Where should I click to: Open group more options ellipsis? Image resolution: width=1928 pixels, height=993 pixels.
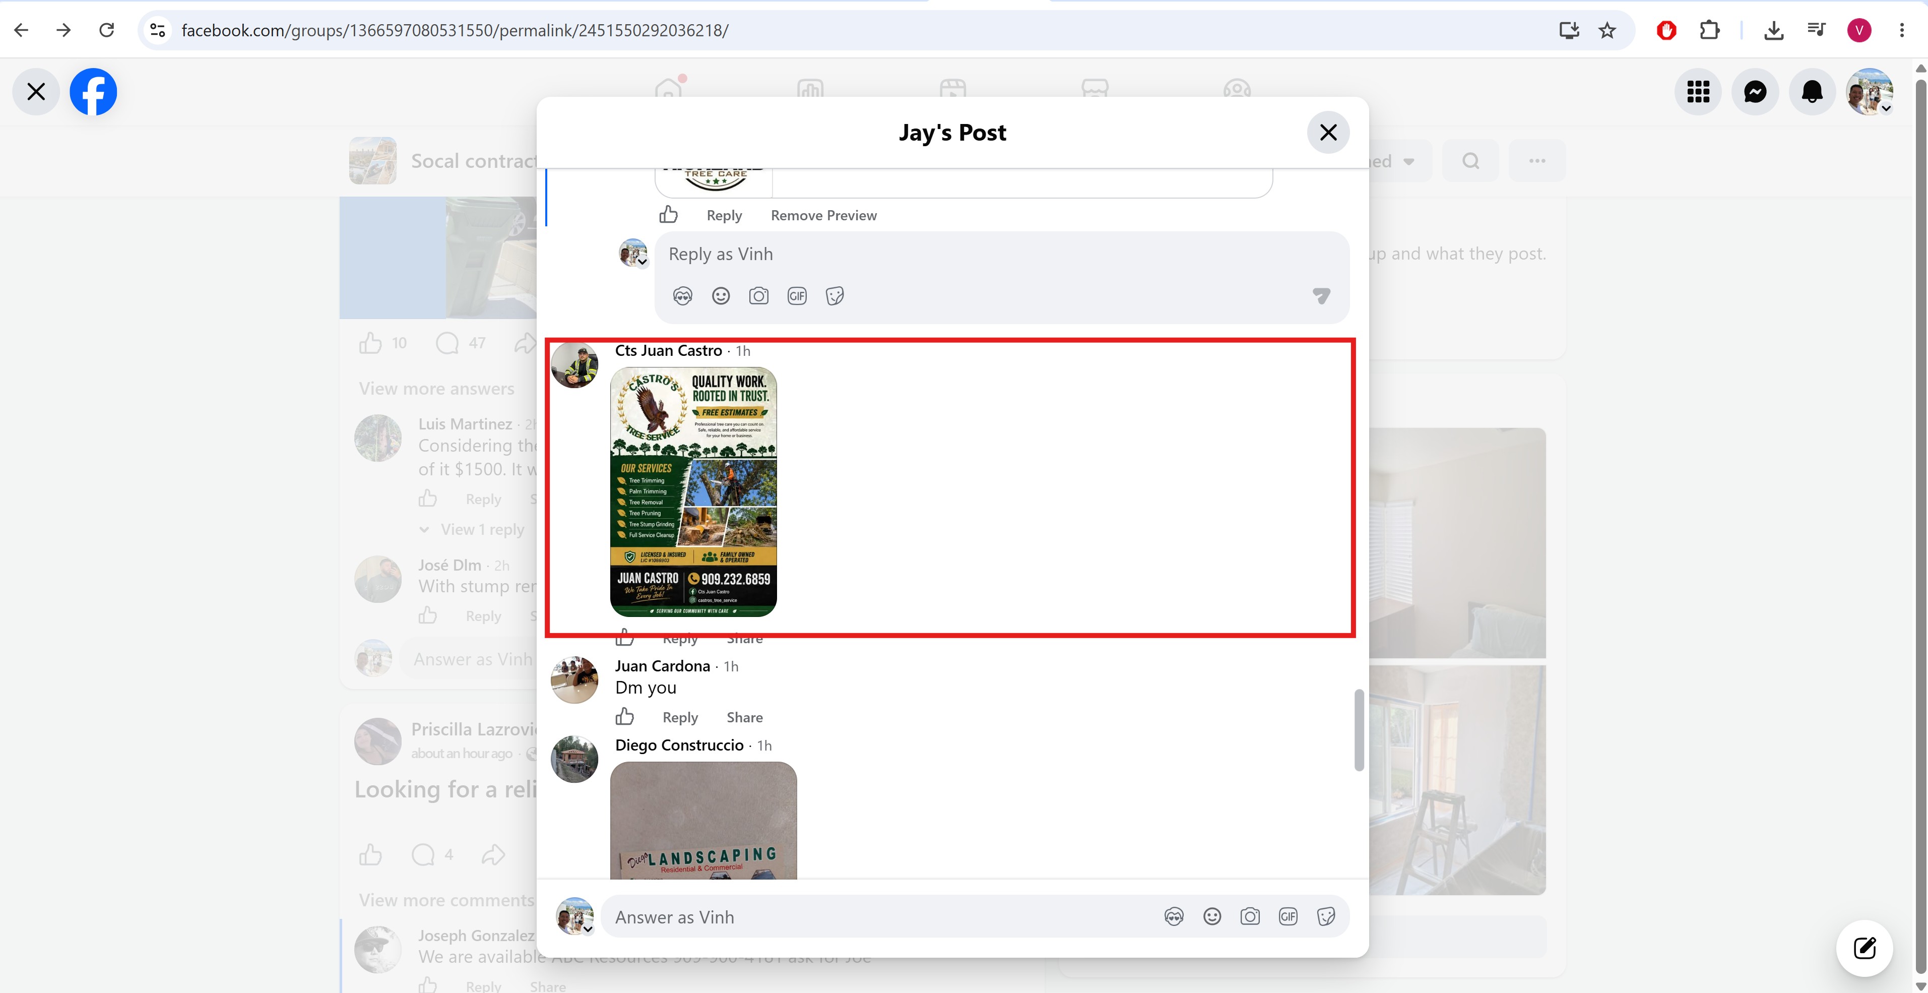point(1537,161)
